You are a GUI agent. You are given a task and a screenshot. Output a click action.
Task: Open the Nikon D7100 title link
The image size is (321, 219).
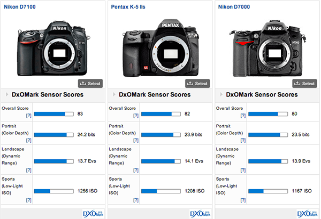pyautogui.click(x=20, y=7)
